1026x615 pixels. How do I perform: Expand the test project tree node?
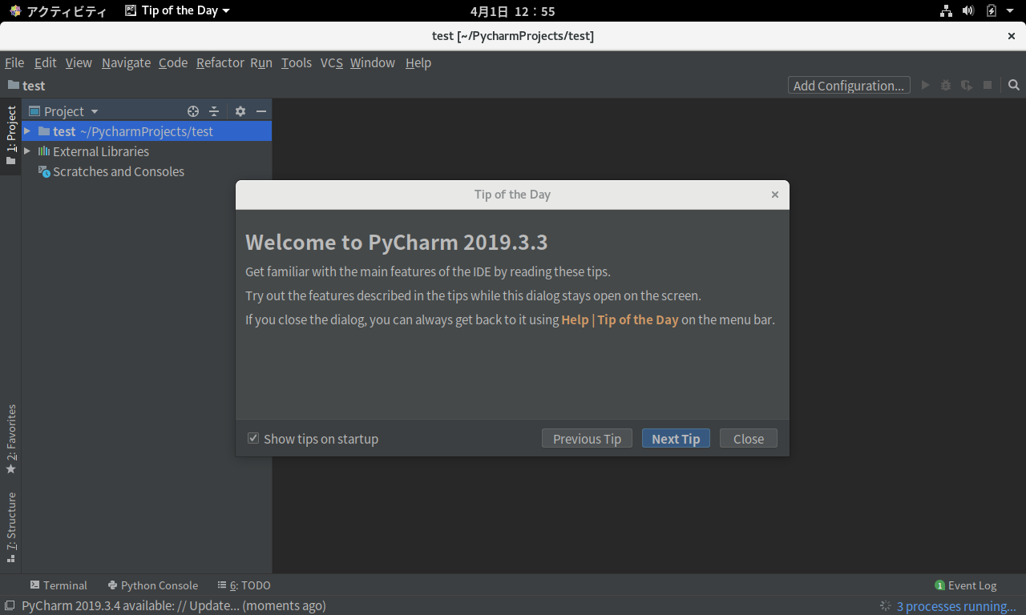coord(27,131)
